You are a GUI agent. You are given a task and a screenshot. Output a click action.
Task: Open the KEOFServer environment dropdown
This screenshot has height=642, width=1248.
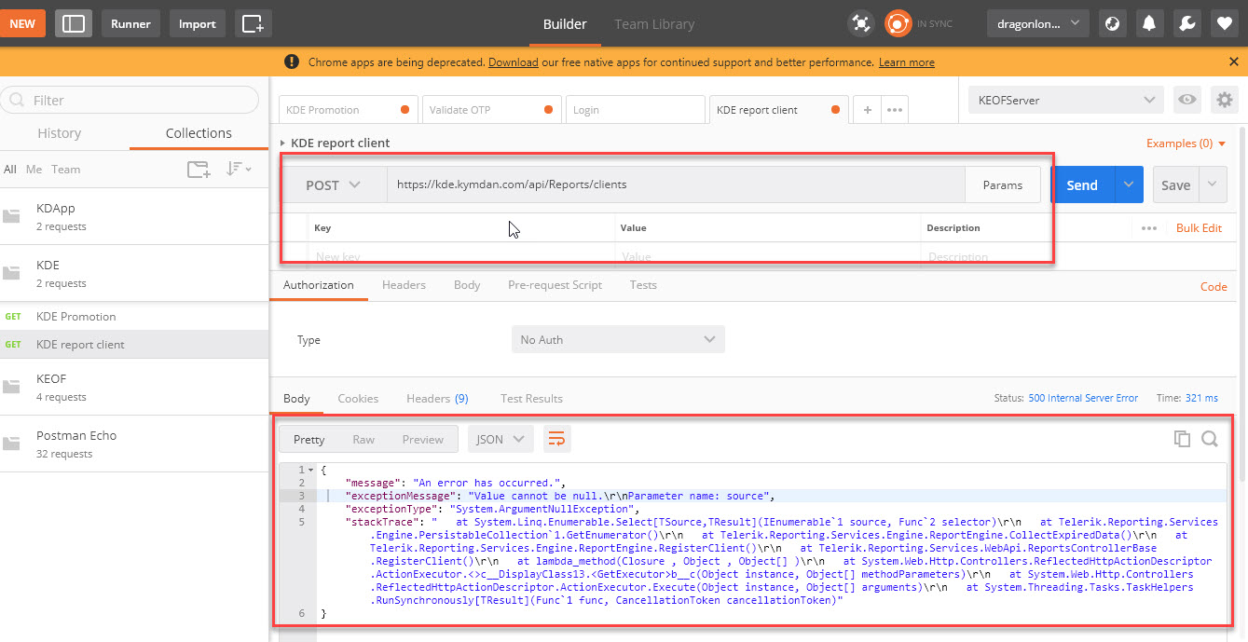click(1065, 100)
